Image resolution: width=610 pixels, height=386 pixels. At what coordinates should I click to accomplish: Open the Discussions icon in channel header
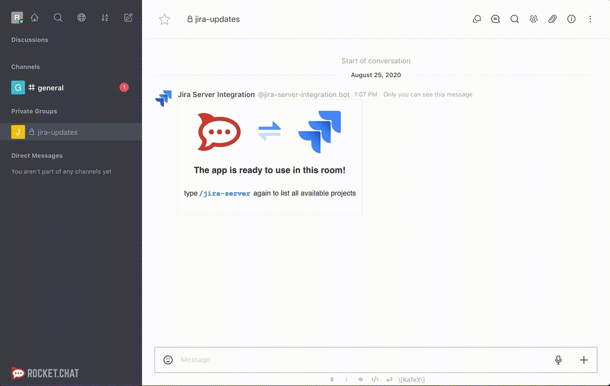[495, 19]
